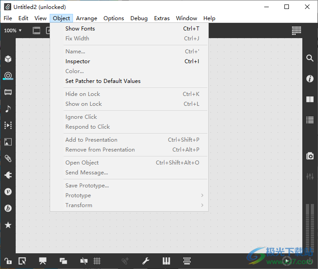Choose Show Fonts menu entry
This screenshot has height=269, width=318.
pos(80,29)
